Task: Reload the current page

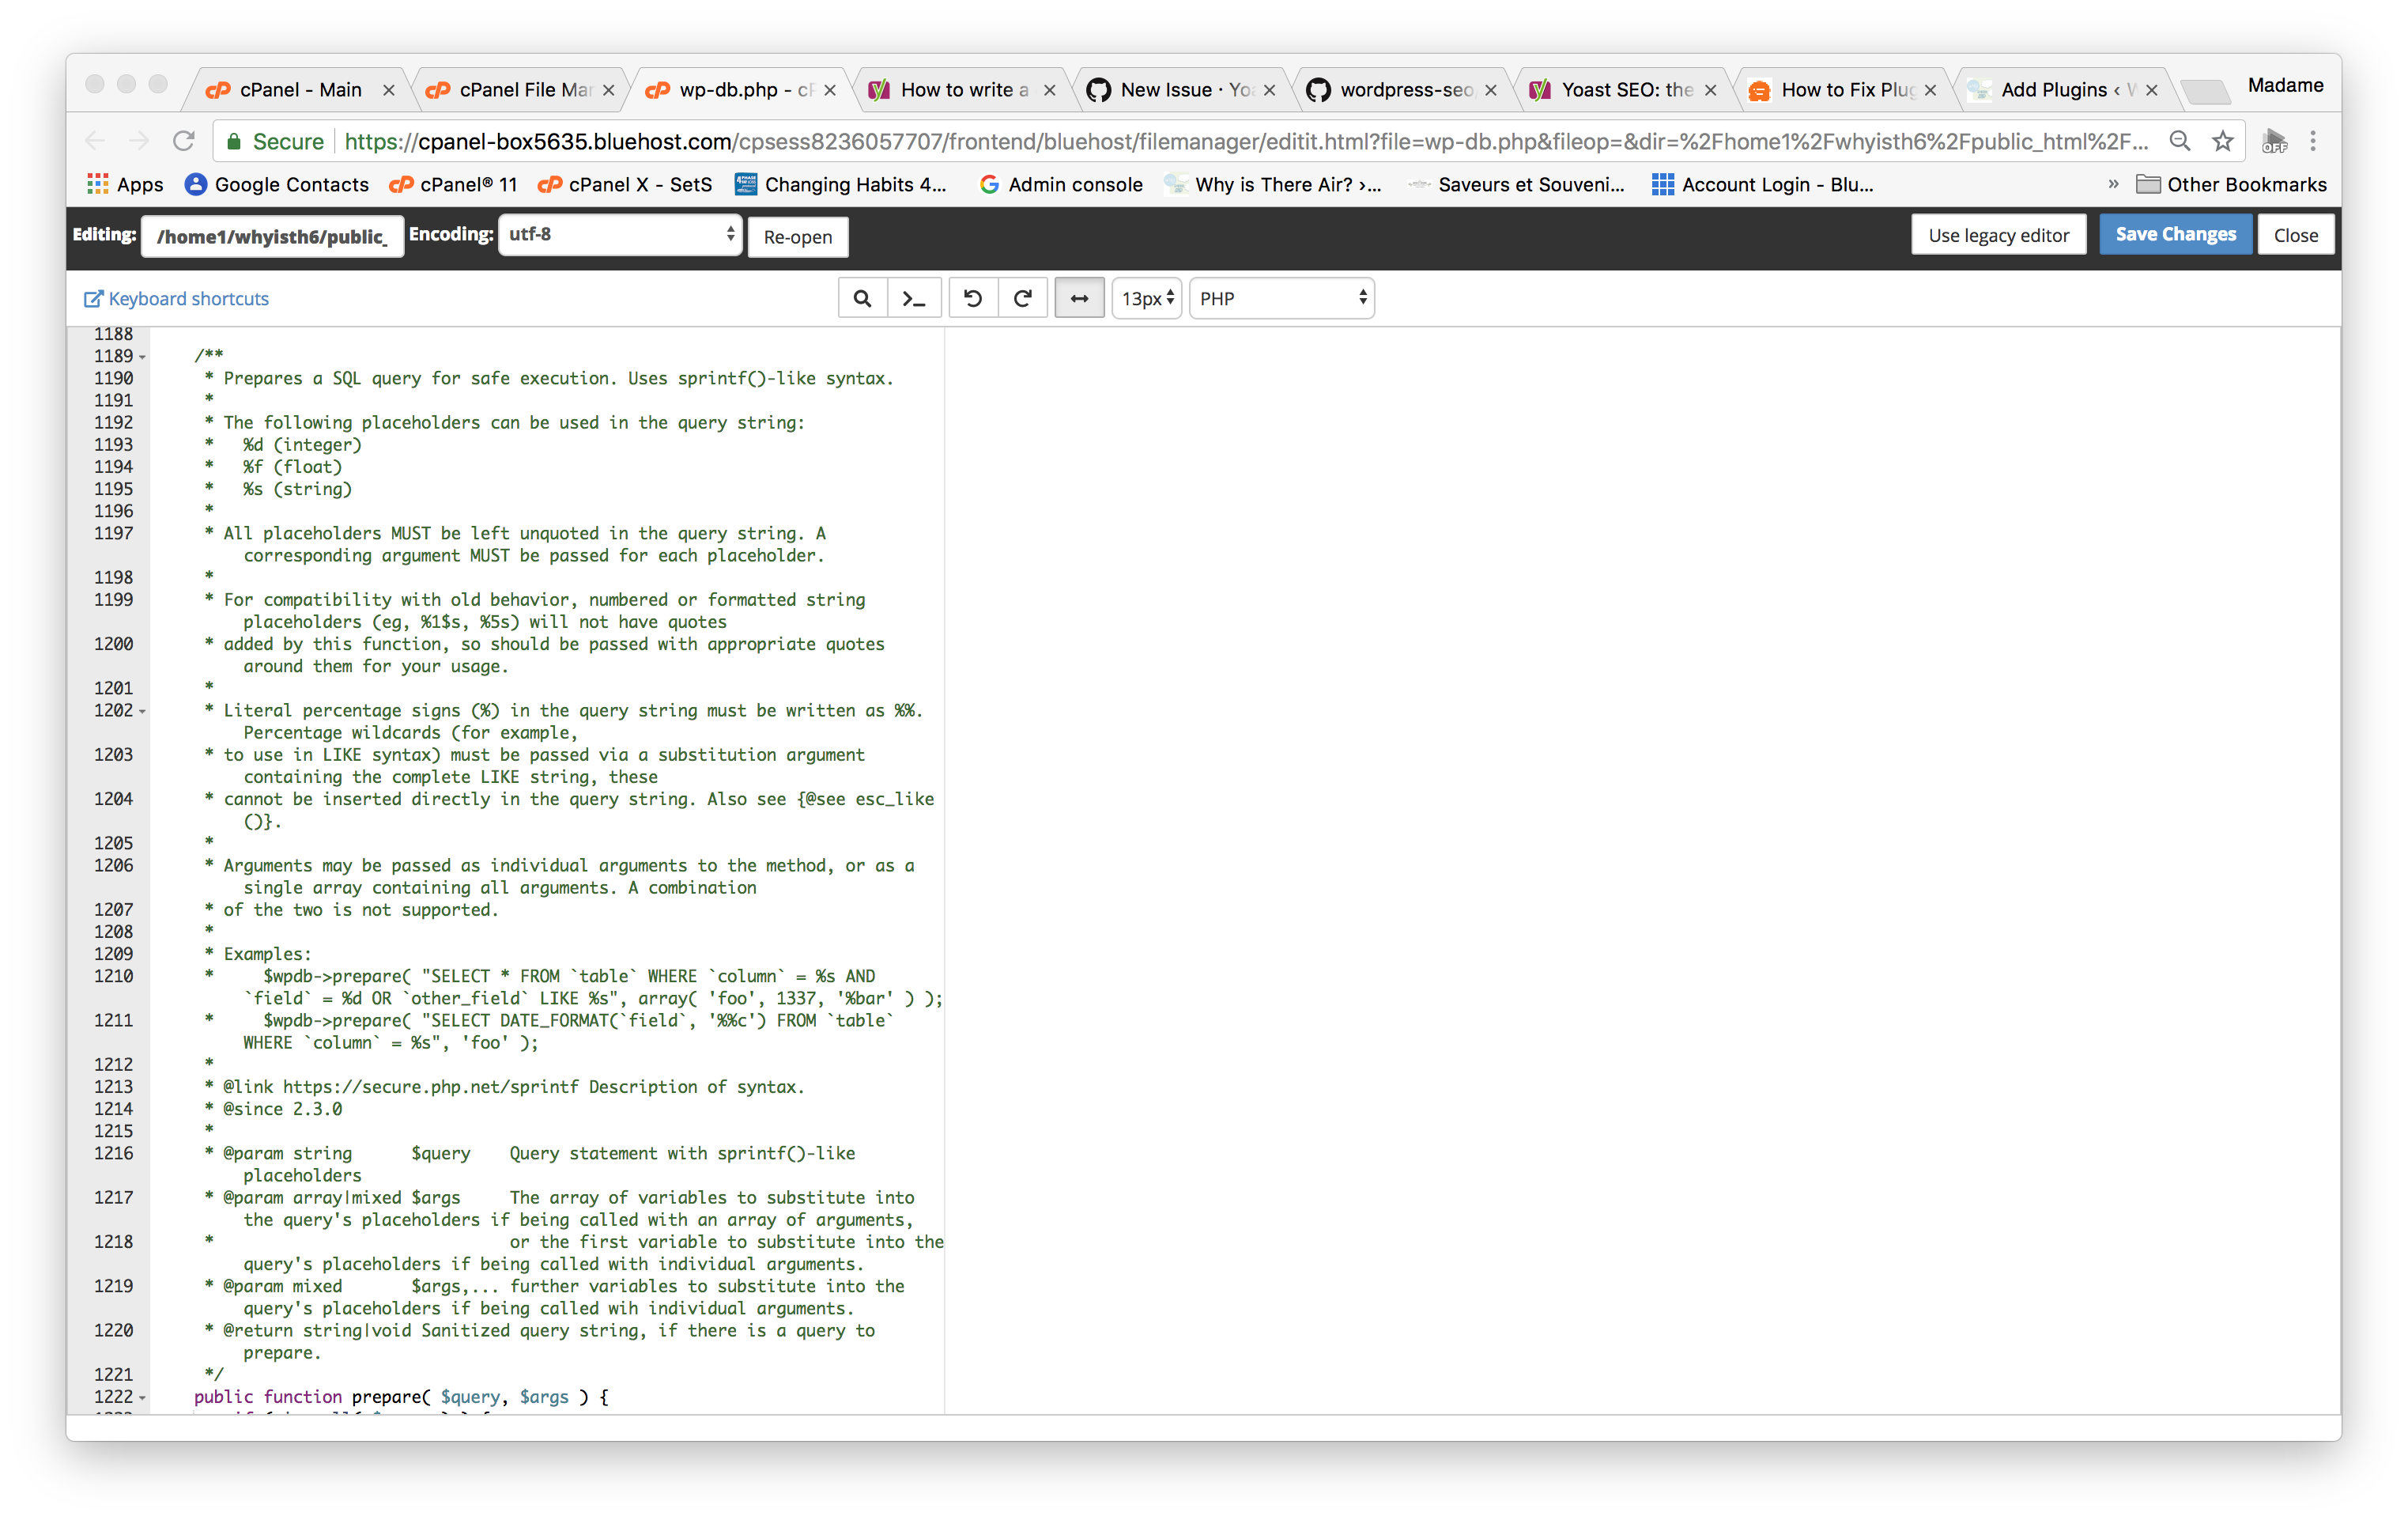Action: [184, 140]
